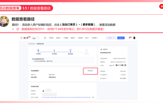The image size is (163, 103).
Task: Click the 蒲公英 logo icon
Action: pos(21,38)
